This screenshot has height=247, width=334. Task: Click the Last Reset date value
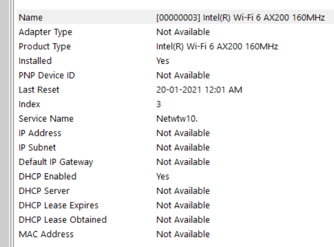coord(199,90)
